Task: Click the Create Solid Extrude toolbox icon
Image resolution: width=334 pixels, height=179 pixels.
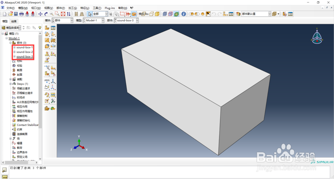Action: coord(47,34)
